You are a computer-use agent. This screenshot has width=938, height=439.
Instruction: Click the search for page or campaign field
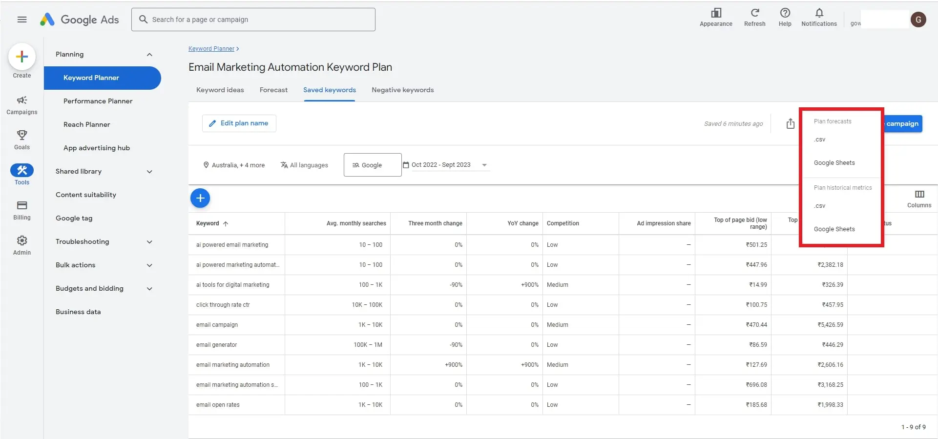254,20
